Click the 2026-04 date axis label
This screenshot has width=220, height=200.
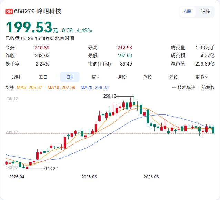point(17,177)
